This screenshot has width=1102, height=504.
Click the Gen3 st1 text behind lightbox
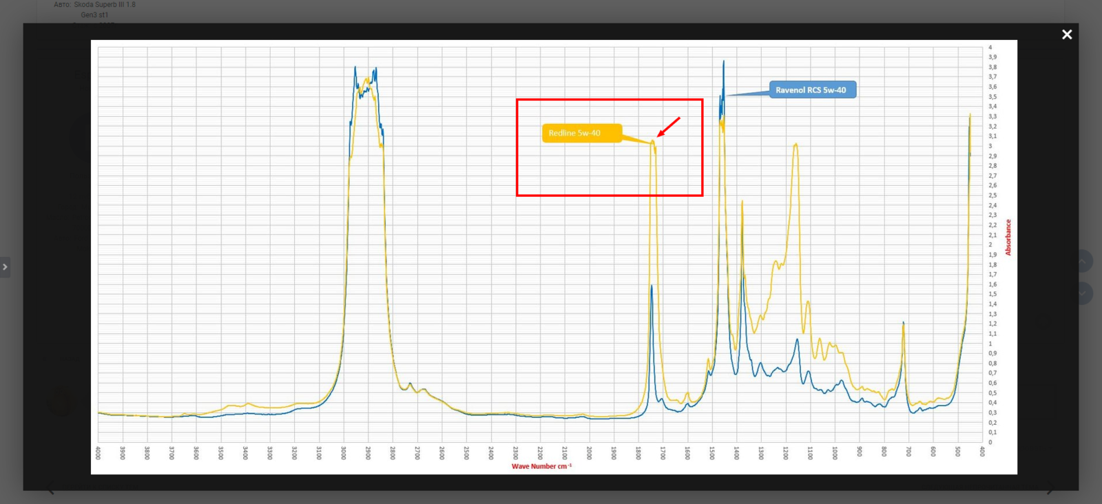click(x=94, y=14)
